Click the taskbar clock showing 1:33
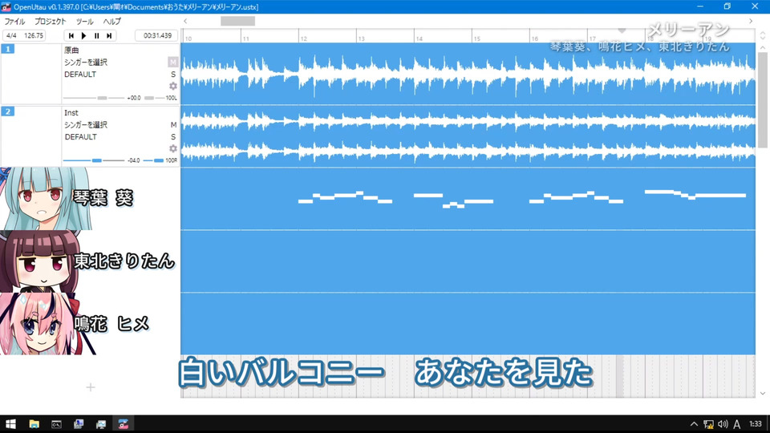The height and width of the screenshot is (433, 770). 756,423
